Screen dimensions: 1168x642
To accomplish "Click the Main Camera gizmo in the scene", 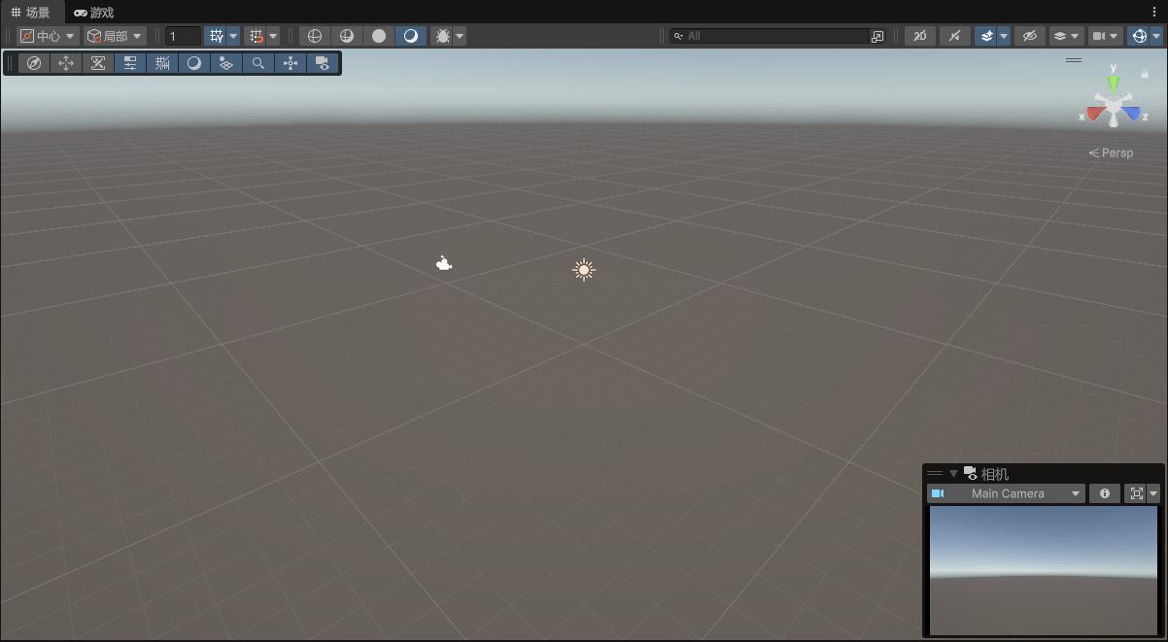I will tap(443, 263).
